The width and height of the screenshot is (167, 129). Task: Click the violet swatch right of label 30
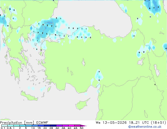(59, 126)
